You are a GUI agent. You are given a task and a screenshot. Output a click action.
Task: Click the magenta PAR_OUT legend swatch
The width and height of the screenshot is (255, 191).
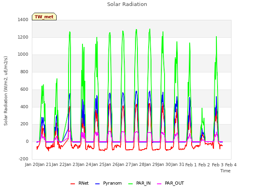[x=159, y=184]
